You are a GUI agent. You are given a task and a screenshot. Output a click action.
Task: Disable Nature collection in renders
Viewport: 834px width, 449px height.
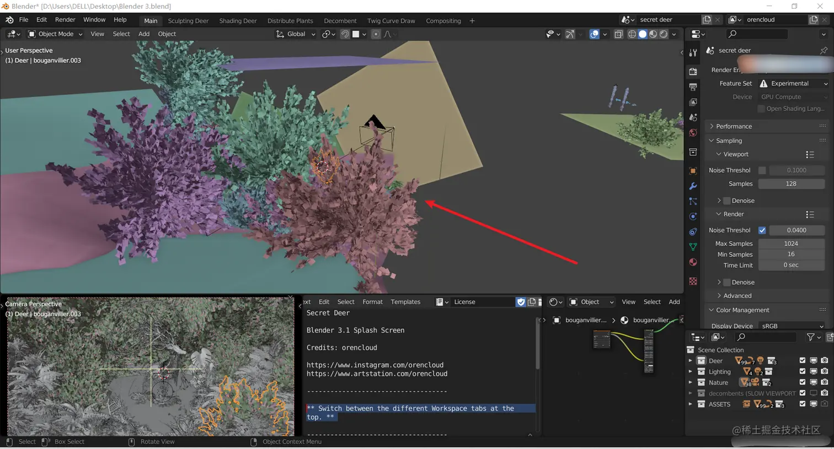[825, 382]
